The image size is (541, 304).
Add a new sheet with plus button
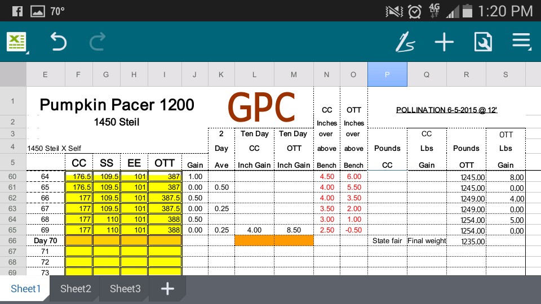click(167, 289)
